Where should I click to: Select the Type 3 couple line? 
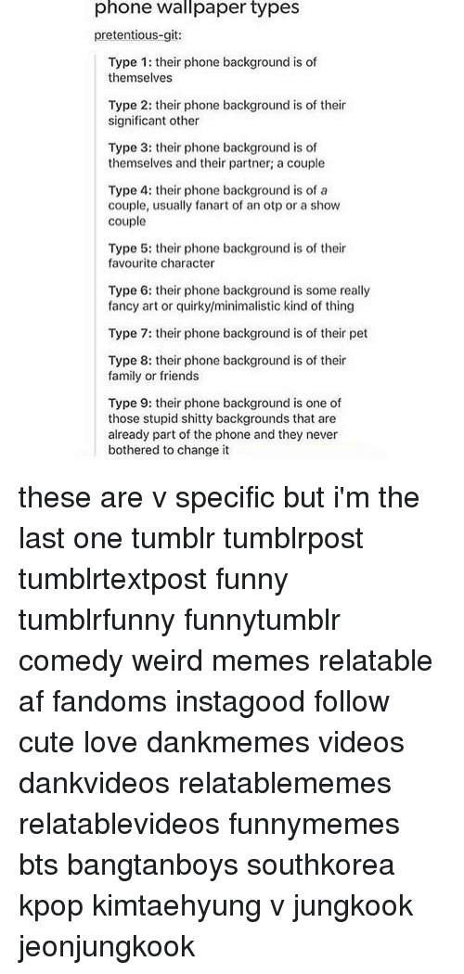pyautogui.click(x=216, y=156)
